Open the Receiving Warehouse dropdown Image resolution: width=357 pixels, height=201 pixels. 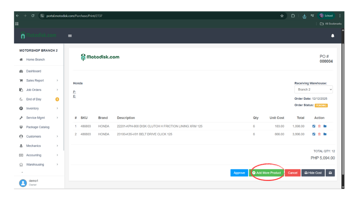(x=313, y=90)
